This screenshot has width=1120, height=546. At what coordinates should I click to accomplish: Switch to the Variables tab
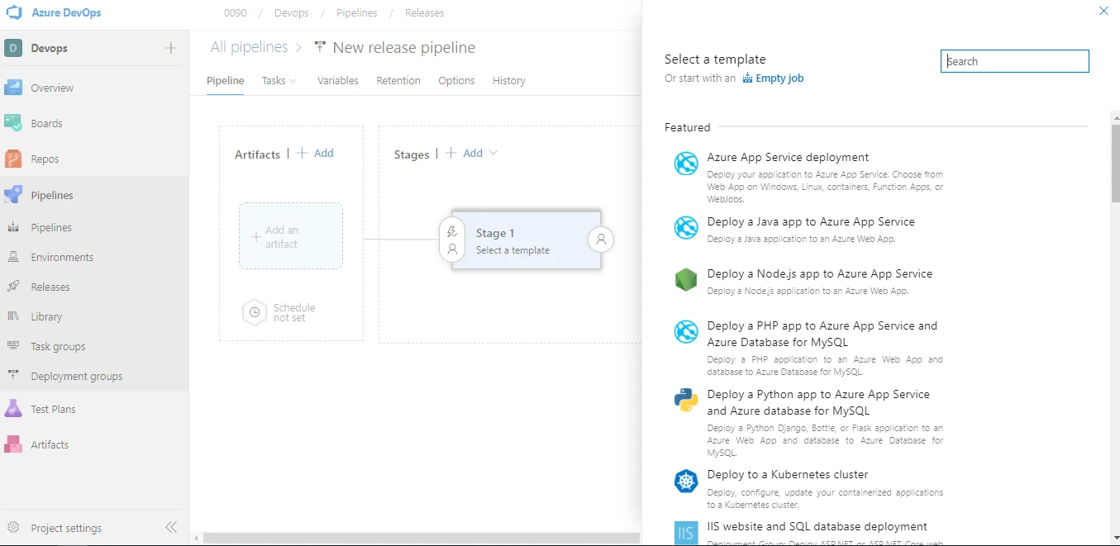pos(337,80)
